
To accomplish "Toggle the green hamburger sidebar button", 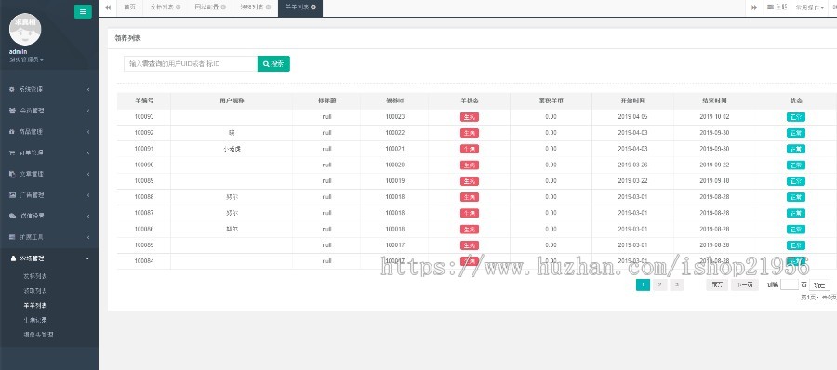I will click(x=83, y=12).
